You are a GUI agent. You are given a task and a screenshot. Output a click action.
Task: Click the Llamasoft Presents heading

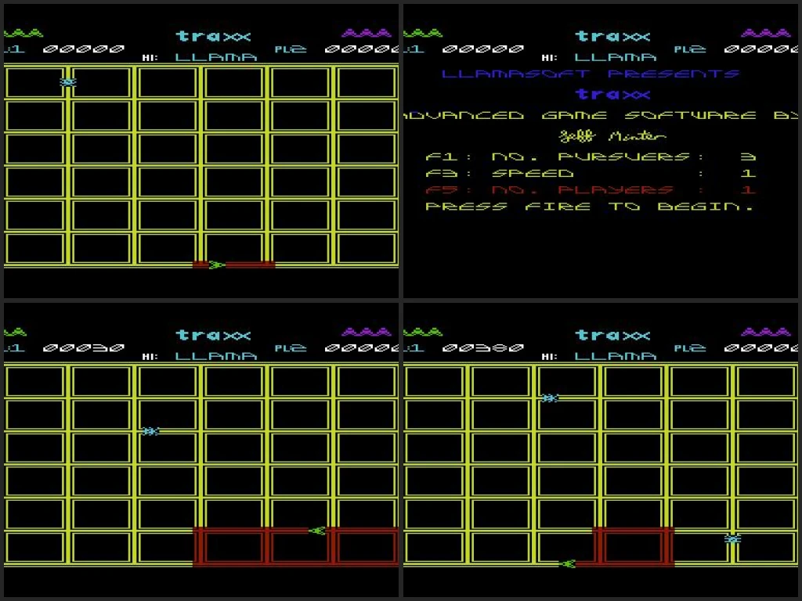[591, 74]
